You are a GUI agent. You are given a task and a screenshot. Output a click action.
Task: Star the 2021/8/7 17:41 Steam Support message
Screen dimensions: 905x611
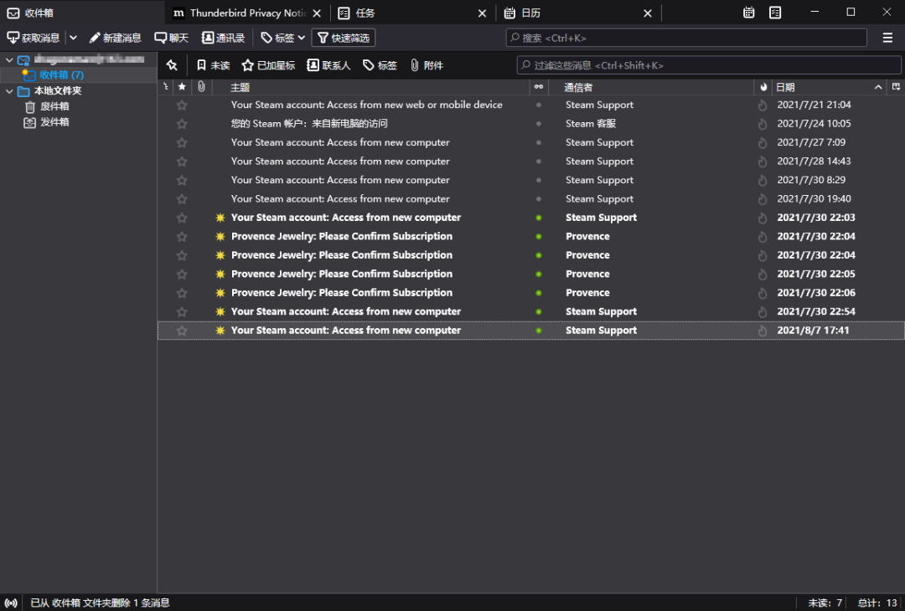pos(182,331)
